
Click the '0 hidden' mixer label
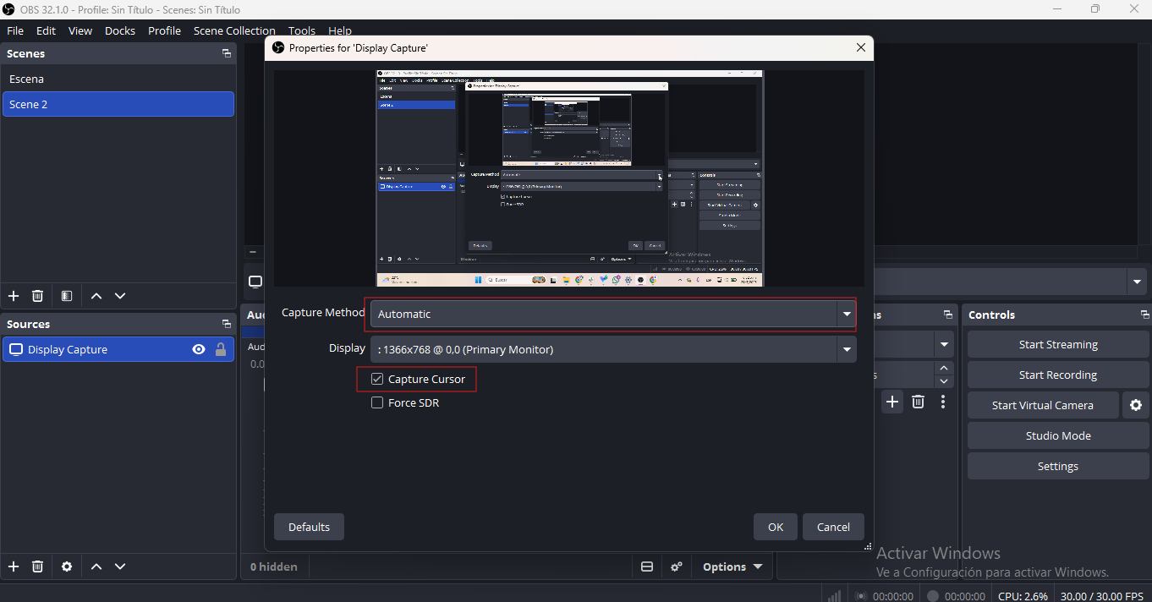(x=274, y=566)
